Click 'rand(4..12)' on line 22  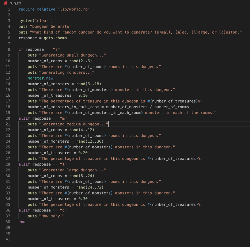(x=82, y=130)
